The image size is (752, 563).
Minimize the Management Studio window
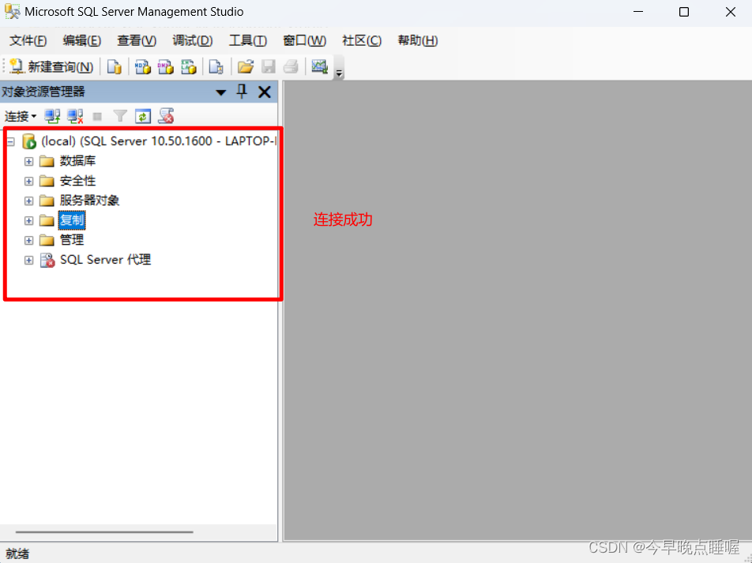pos(638,12)
